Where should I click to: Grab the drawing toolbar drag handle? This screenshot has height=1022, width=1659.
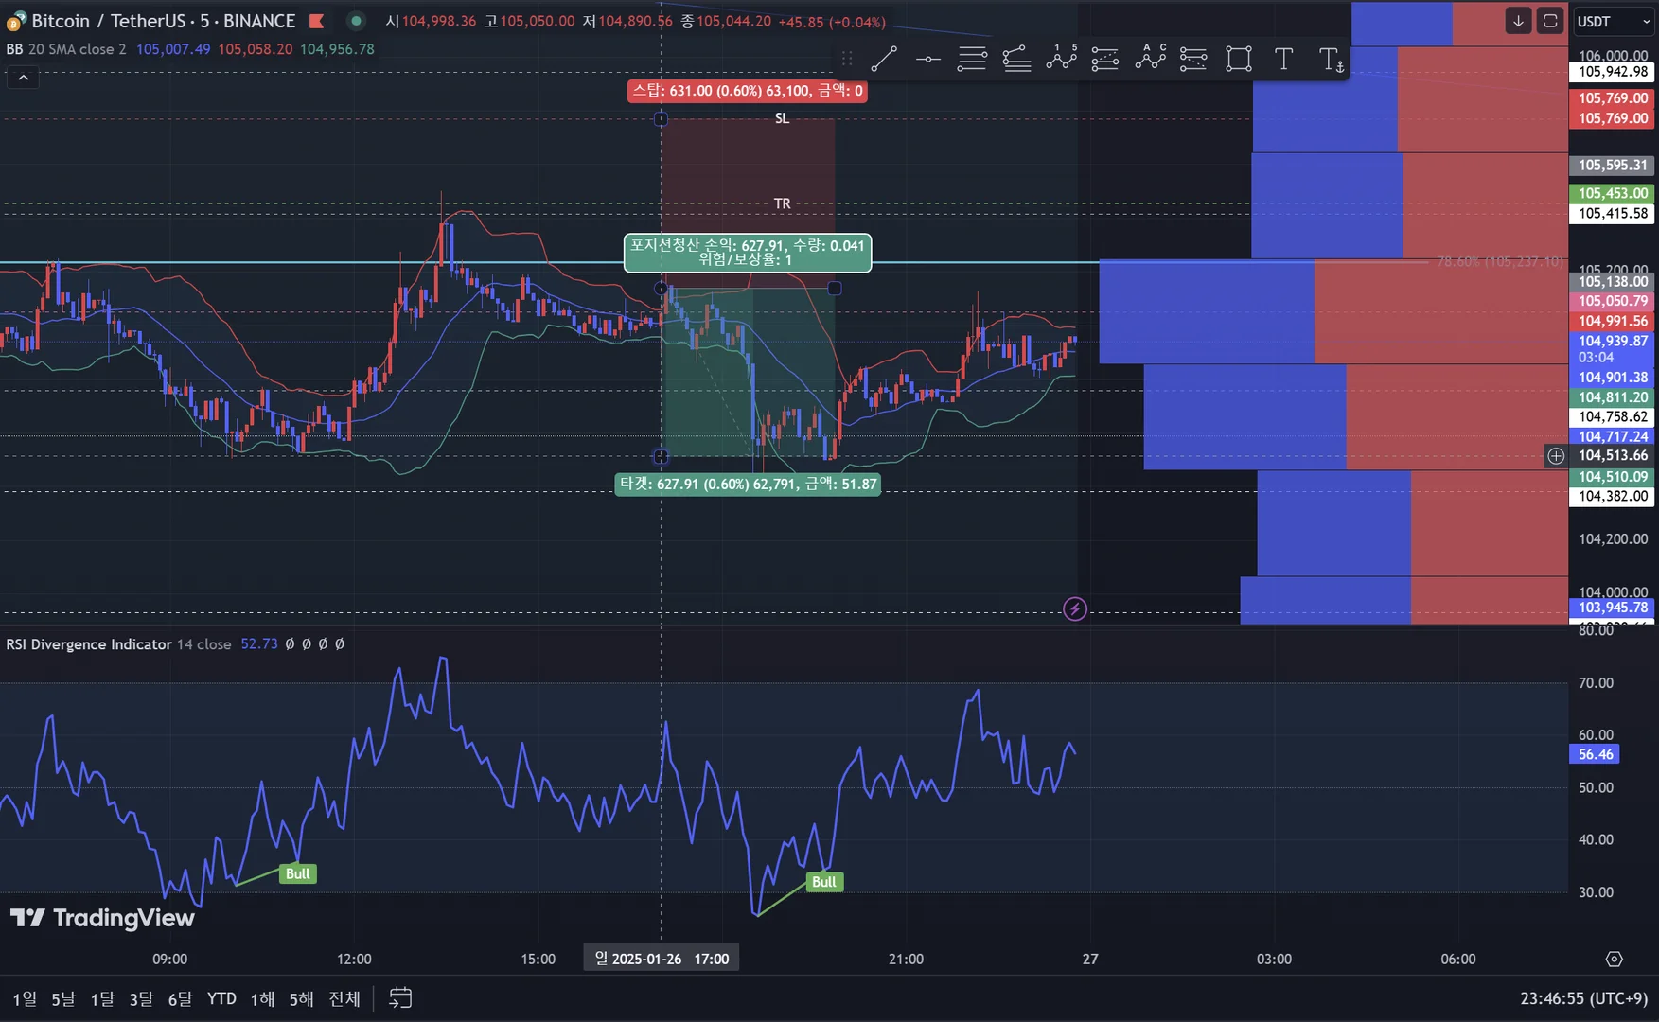847,60
